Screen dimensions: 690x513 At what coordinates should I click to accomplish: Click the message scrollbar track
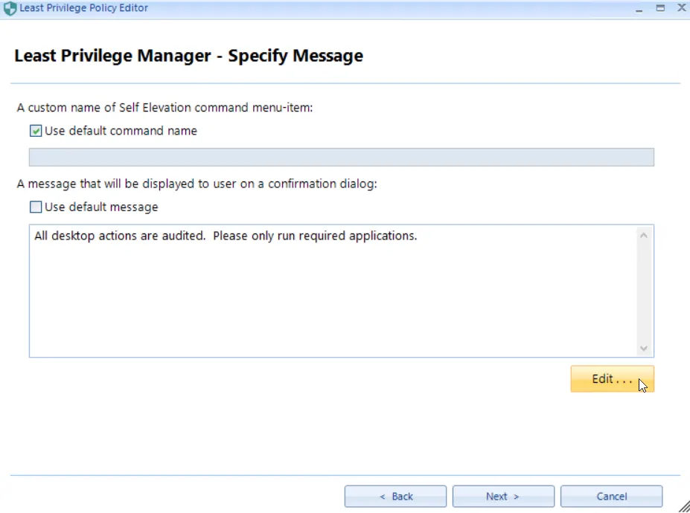click(644, 290)
